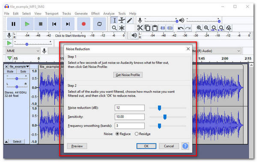Click the Fit selection to width icon
Viewport: 257px width, 162px height.
pos(214,28)
